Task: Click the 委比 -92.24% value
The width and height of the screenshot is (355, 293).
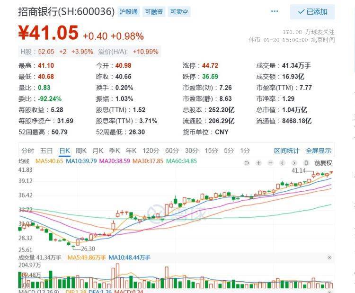Action: (x=50, y=99)
